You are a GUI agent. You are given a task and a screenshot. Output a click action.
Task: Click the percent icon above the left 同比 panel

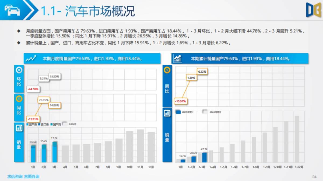click(19, 99)
